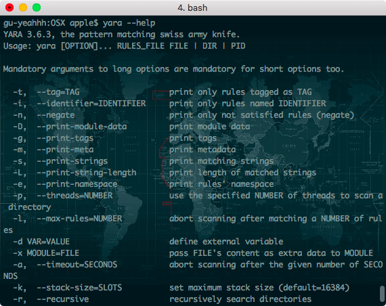Click the red close window button
The height and width of the screenshot is (306, 386).
pos(9,7)
